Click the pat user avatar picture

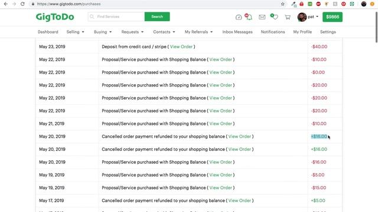click(x=302, y=17)
